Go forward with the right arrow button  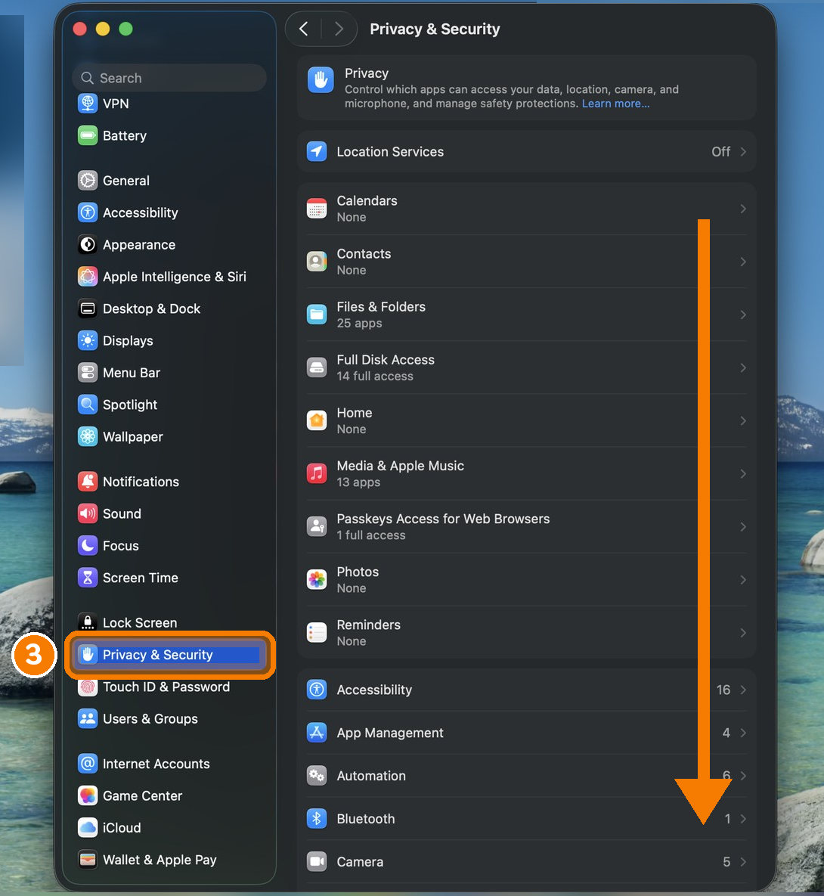[339, 29]
